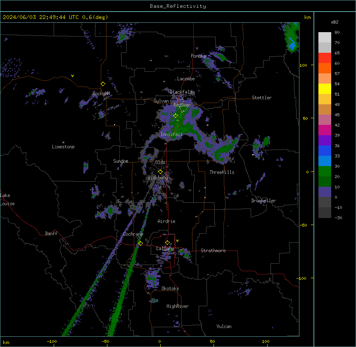Select the blue 33-36 dBZ legend swatch
The height and width of the screenshot is (347, 356).
(x=325, y=150)
